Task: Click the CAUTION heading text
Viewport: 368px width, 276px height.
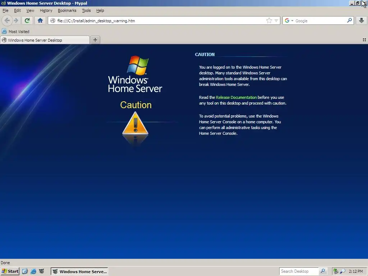Action: 204,55
